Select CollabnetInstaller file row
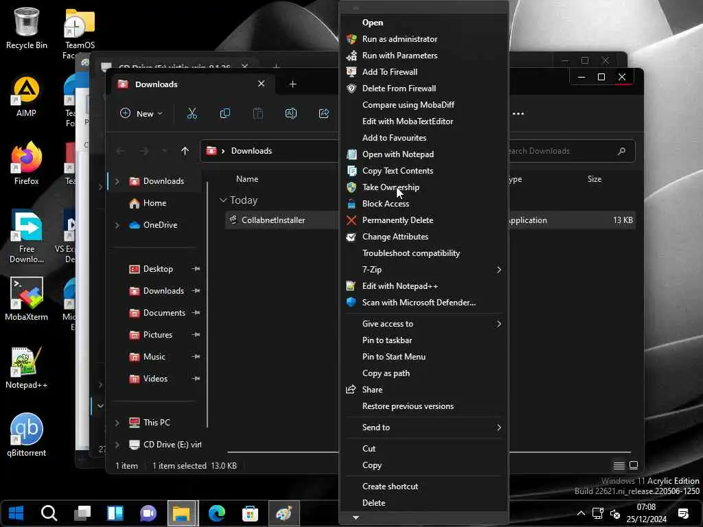The height and width of the screenshot is (527, 703). (430, 220)
